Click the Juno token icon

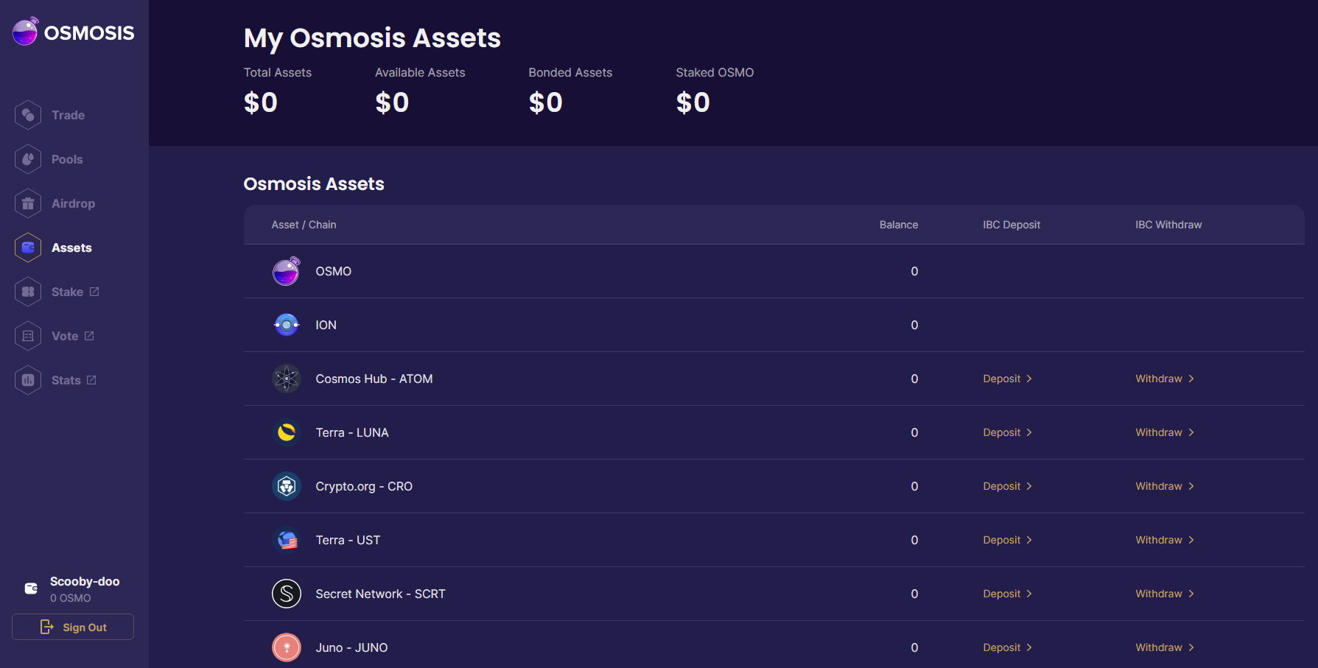click(x=287, y=647)
